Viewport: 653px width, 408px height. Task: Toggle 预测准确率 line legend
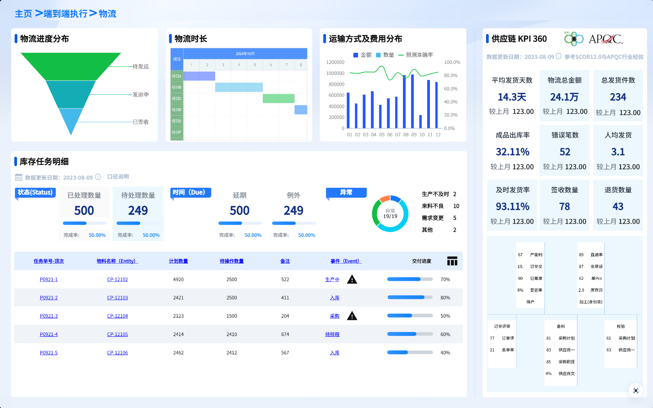click(416, 55)
